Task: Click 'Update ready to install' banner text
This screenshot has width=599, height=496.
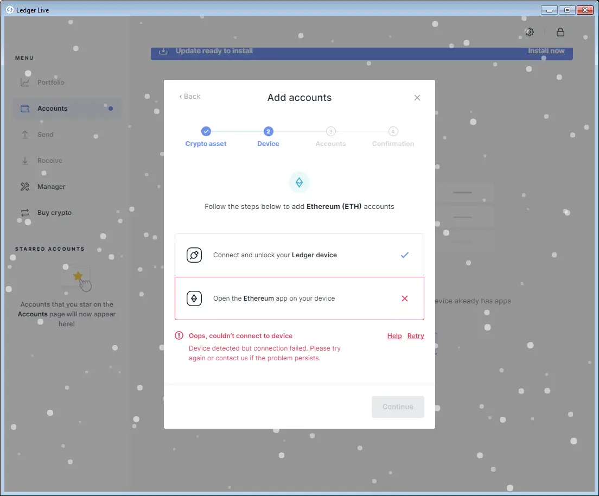Action: point(214,51)
